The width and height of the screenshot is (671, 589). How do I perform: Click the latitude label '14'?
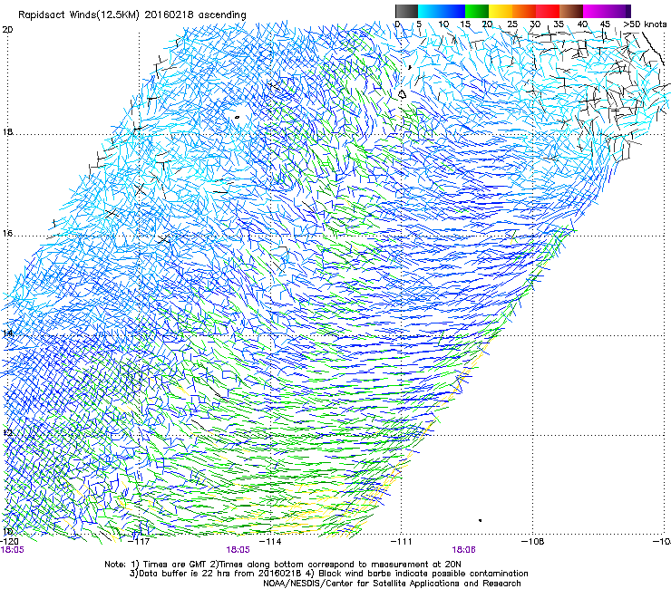[7, 333]
